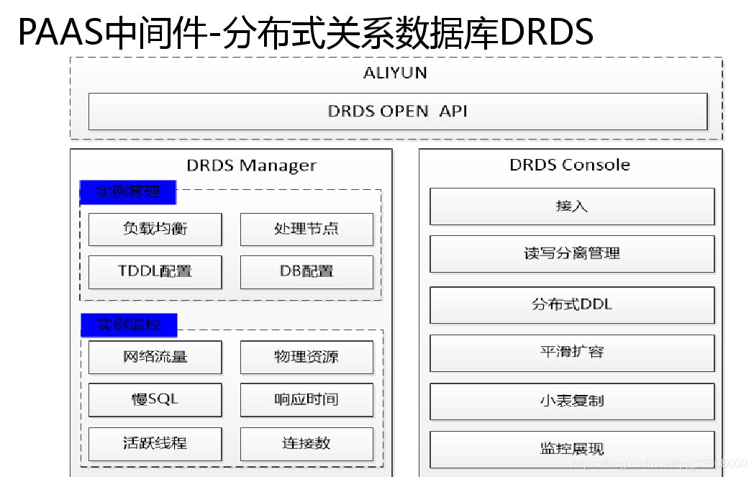
Task: Click the 物理资源 box
Action: (306, 358)
